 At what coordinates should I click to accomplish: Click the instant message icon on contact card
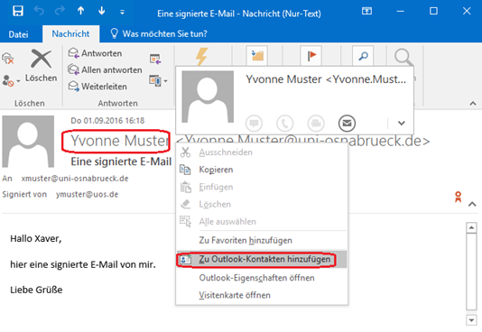(x=254, y=124)
